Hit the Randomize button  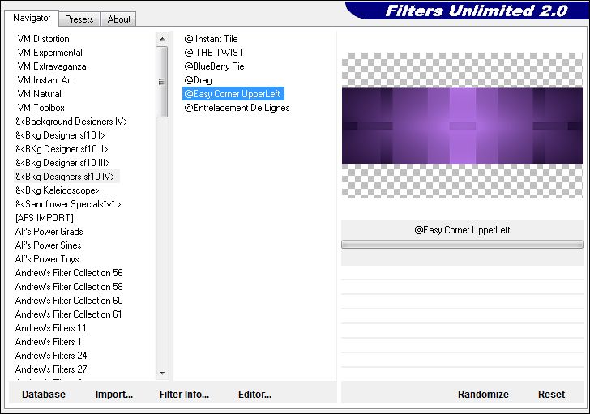(x=483, y=395)
